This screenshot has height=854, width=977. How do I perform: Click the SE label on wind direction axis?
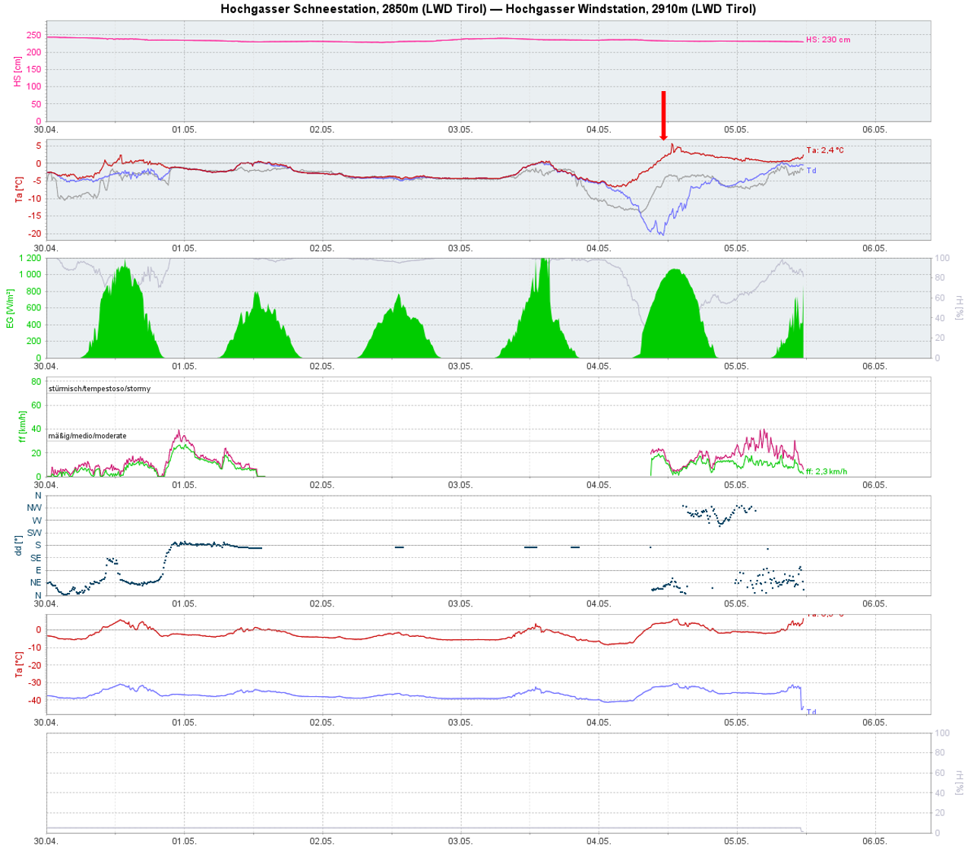pyautogui.click(x=35, y=558)
